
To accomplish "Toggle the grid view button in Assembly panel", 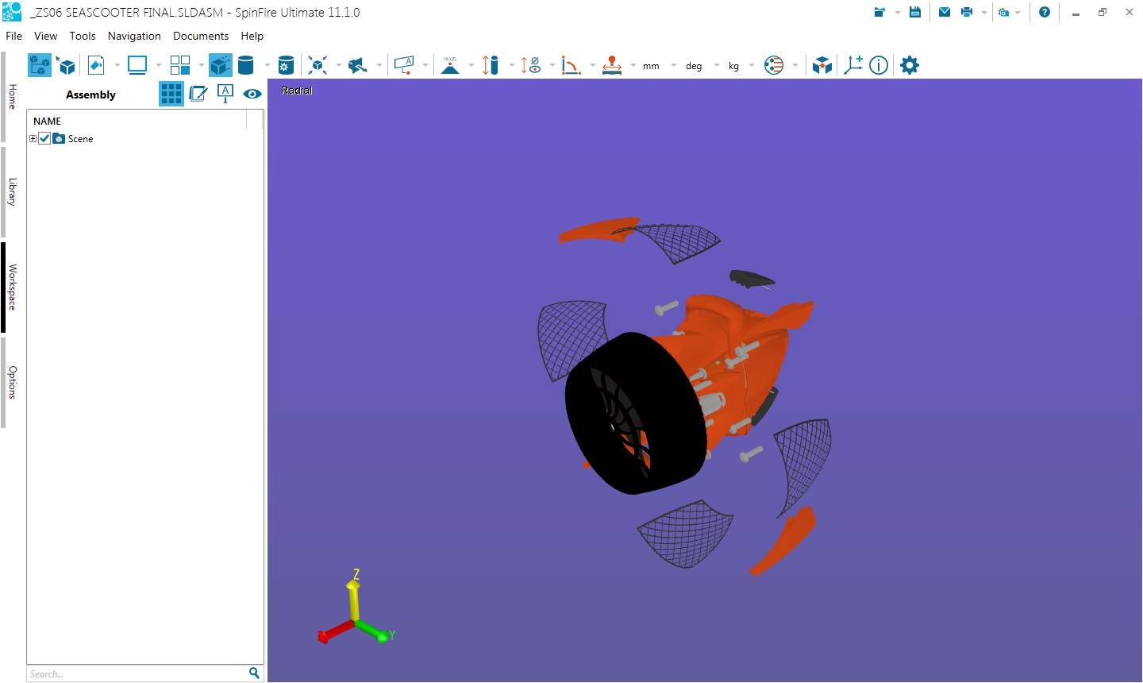I will (171, 94).
